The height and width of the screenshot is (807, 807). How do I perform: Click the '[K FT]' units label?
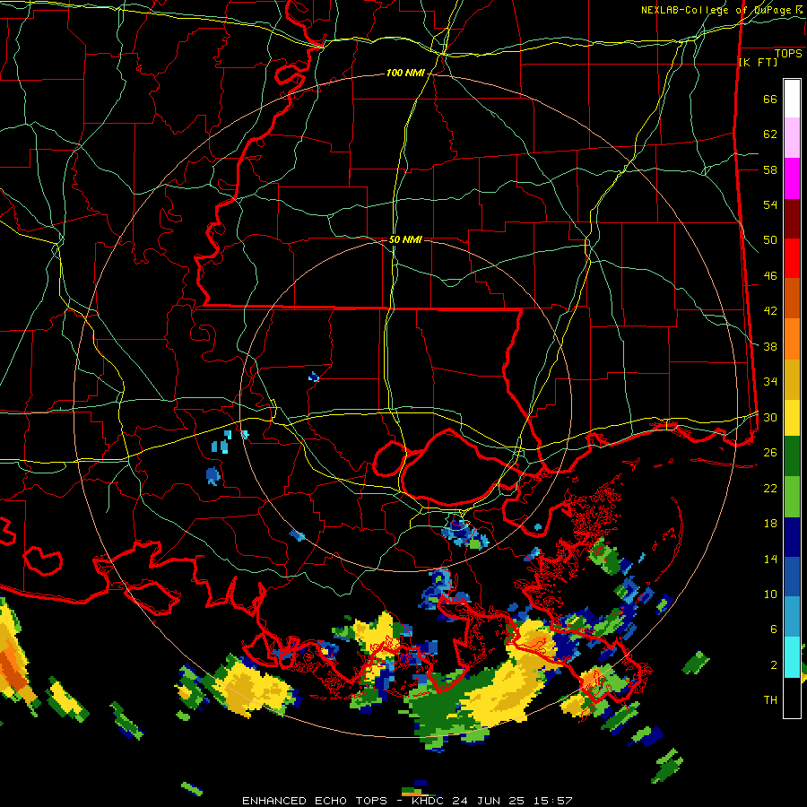[758, 63]
